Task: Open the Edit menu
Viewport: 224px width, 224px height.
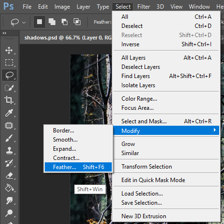Action: point(43,7)
